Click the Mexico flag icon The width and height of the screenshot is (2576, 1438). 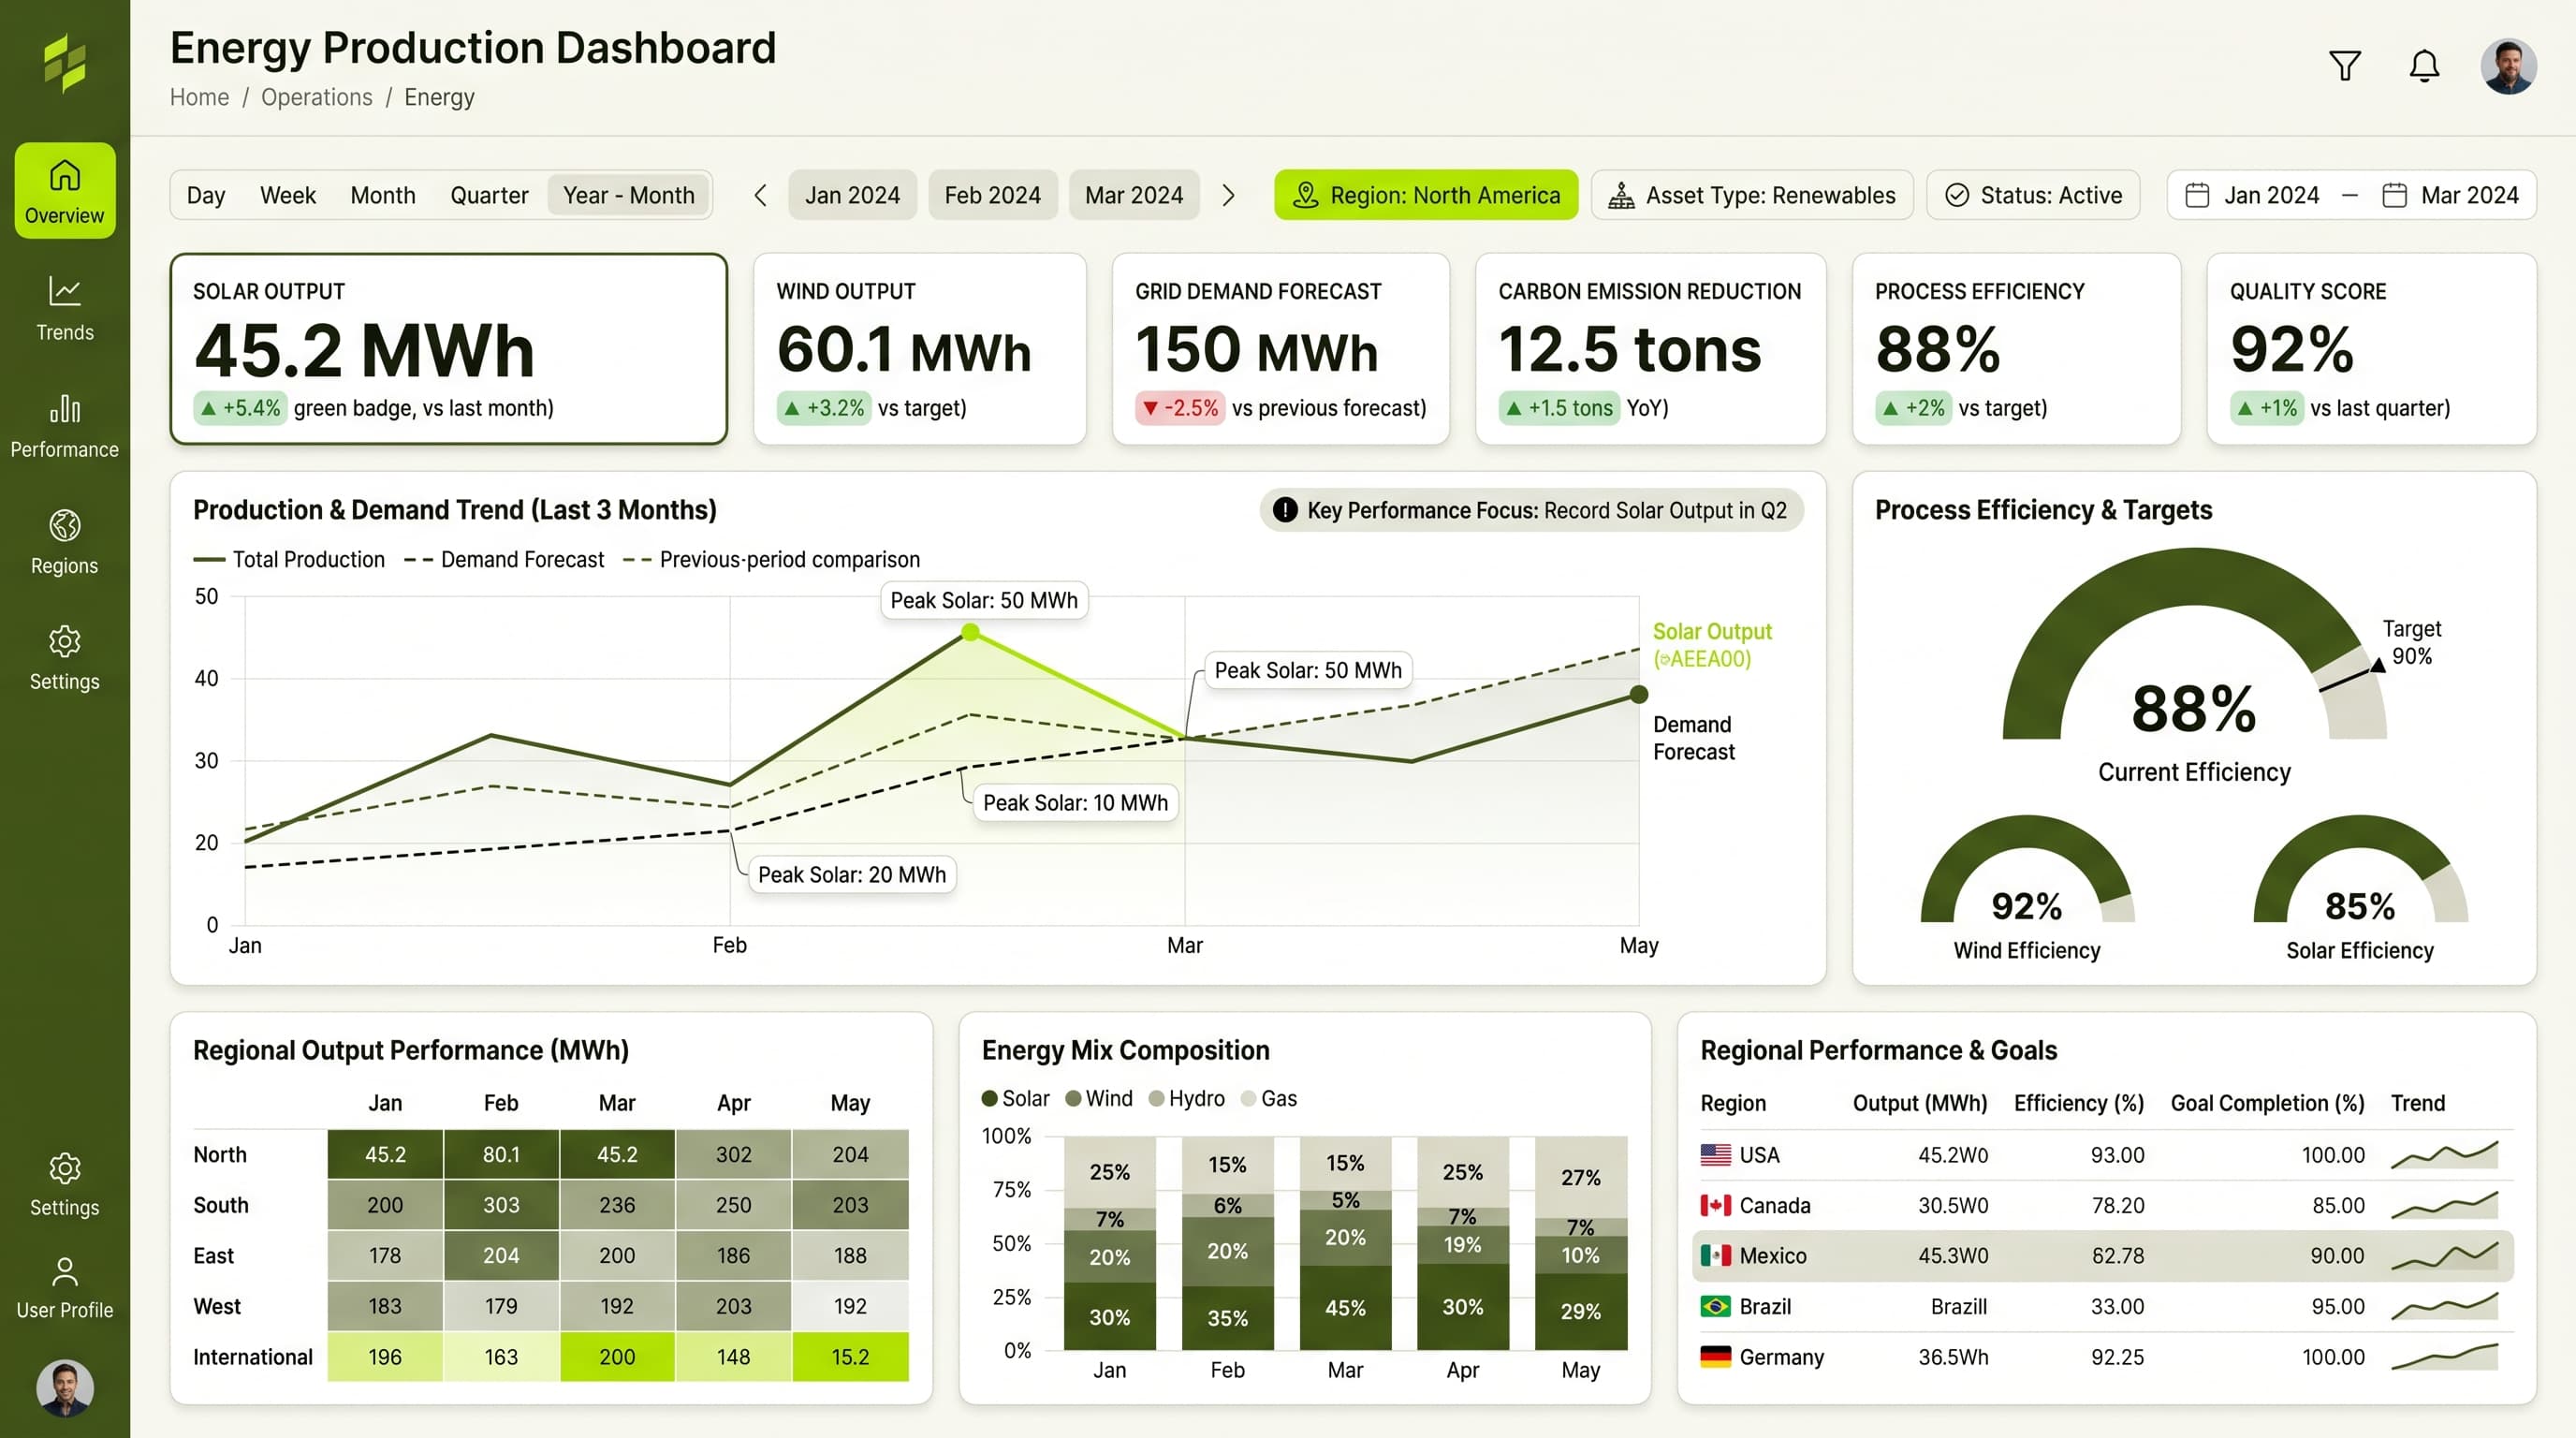pyautogui.click(x=1716, y=1255)
